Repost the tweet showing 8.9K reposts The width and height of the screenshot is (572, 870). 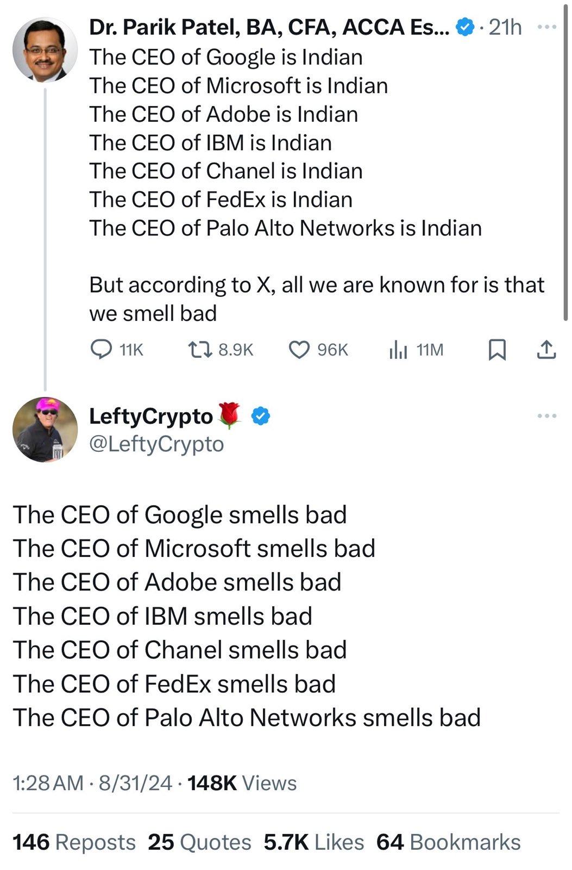click(x=199, y=349)
